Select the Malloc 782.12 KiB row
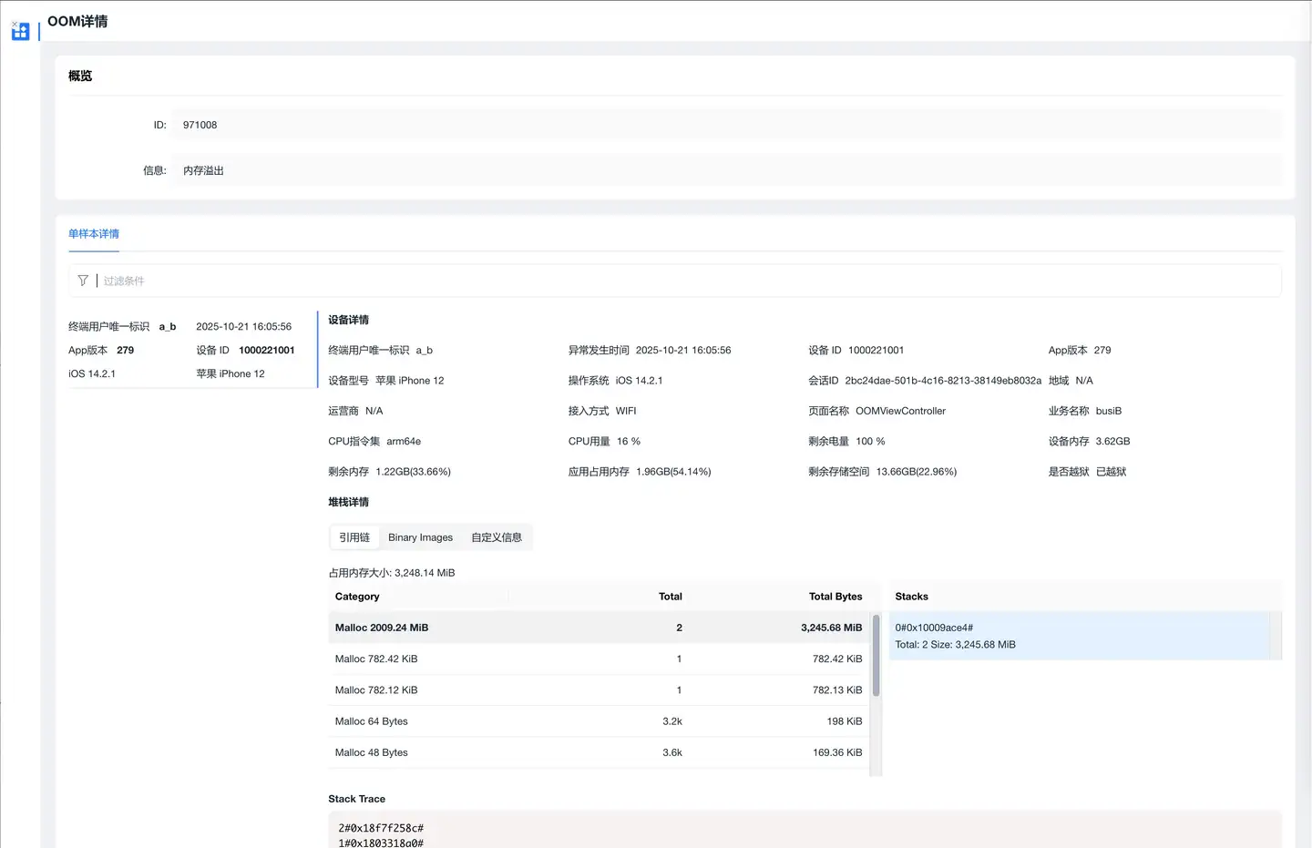 click(x=598, y=690)
